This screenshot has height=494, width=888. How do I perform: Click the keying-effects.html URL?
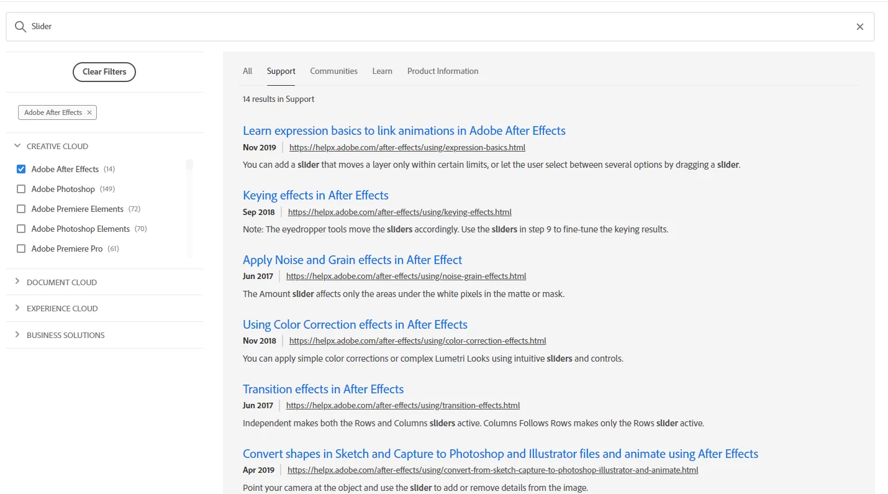click(x=400, y=212)
